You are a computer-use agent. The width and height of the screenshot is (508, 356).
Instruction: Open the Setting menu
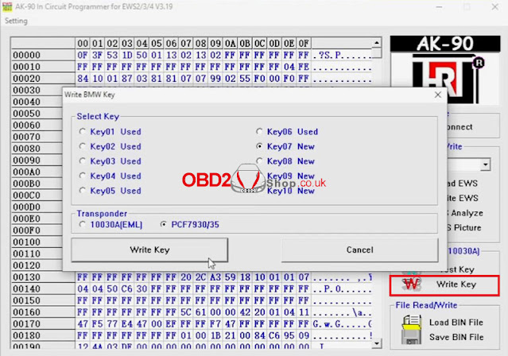(x=16, y=21)
